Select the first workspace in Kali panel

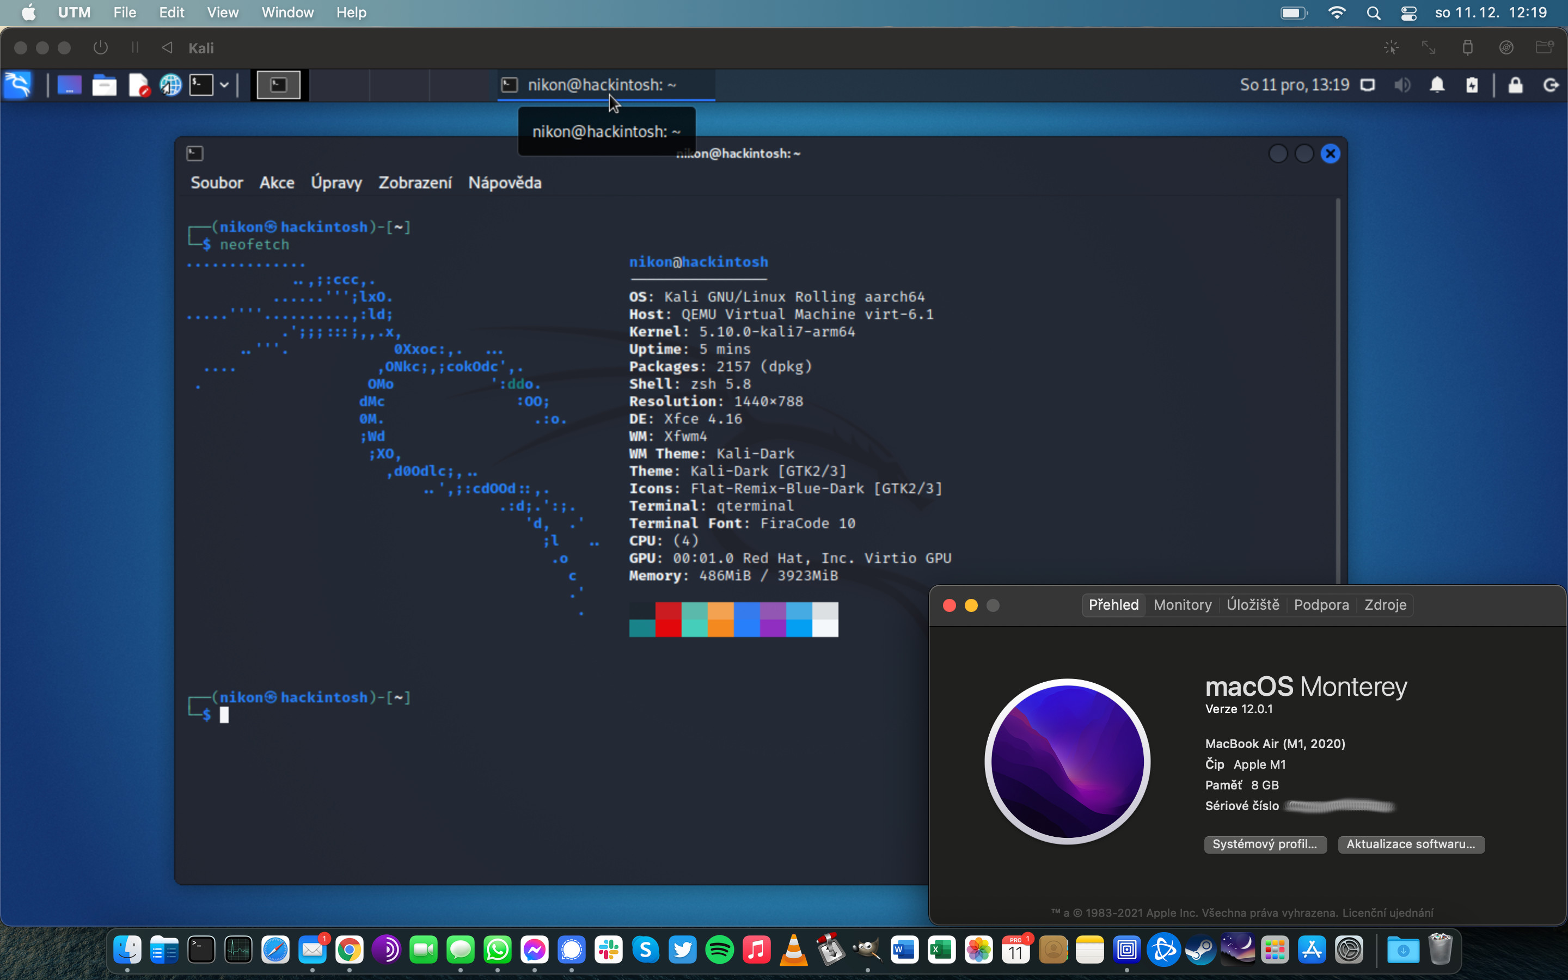(x=279, y=85)
